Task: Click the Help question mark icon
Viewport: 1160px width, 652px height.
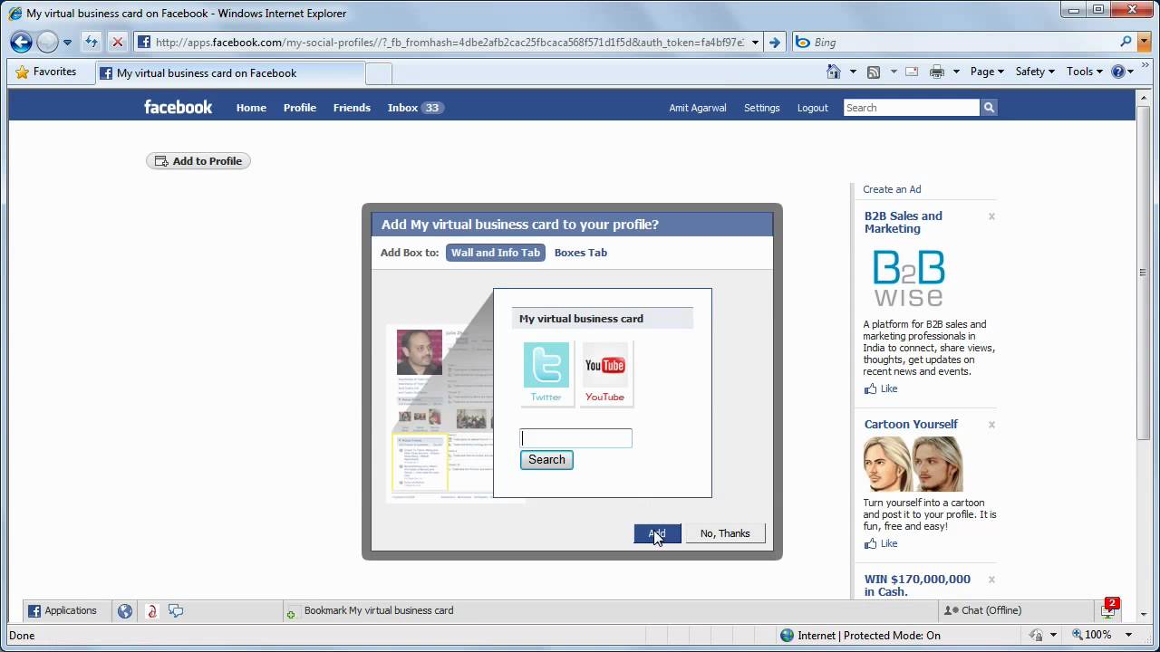Action: tap(1118, 72)
